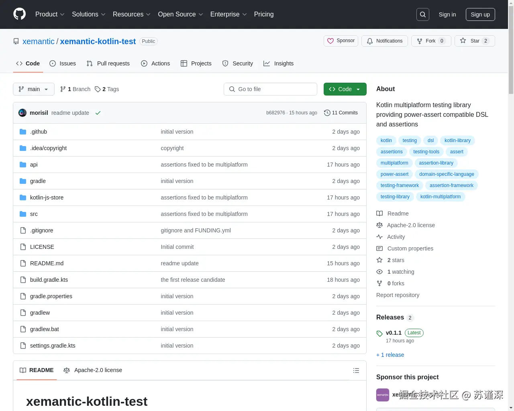Open the src folder
This screenshot has height=411, width=514.
pos(34,214)
